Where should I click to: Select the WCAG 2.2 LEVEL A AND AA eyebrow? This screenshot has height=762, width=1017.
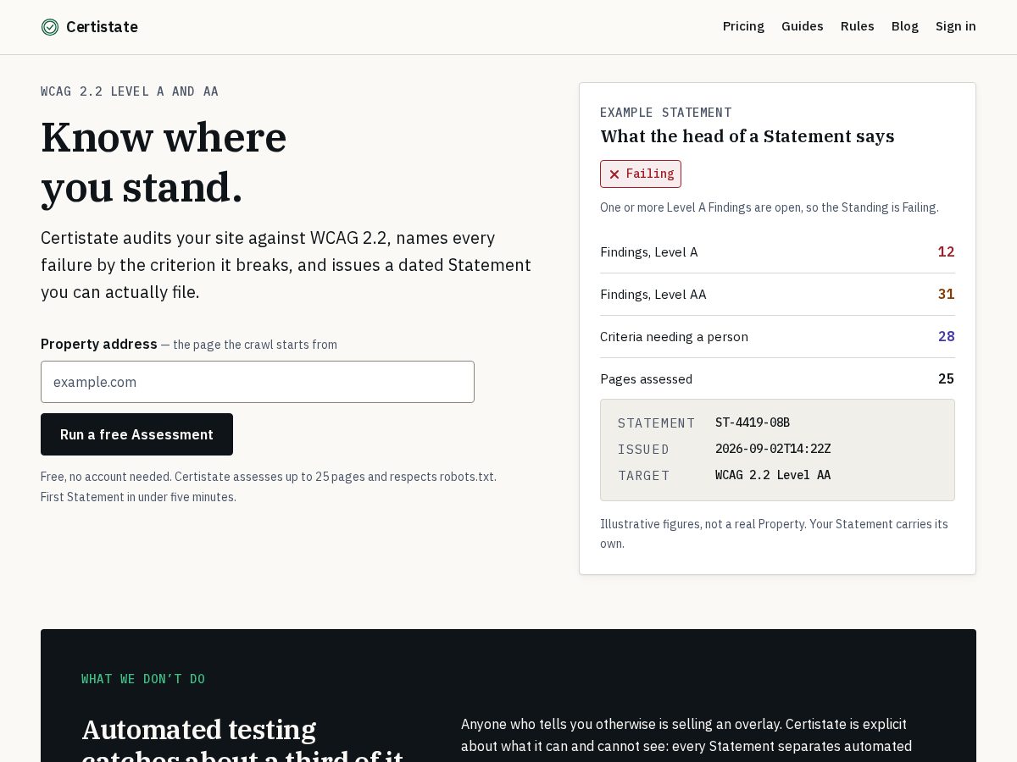point(130,91)
